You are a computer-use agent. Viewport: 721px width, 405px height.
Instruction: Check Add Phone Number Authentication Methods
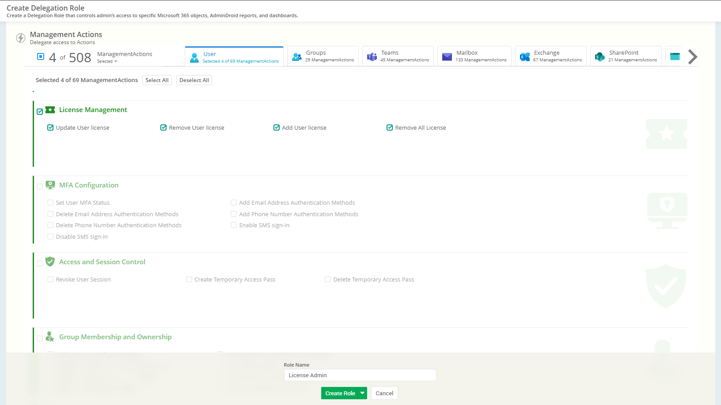[x=234, y=214]
